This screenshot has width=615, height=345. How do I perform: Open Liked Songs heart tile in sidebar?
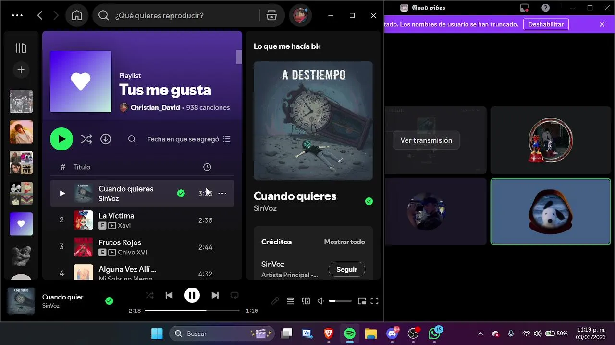[x=21, y=224]
